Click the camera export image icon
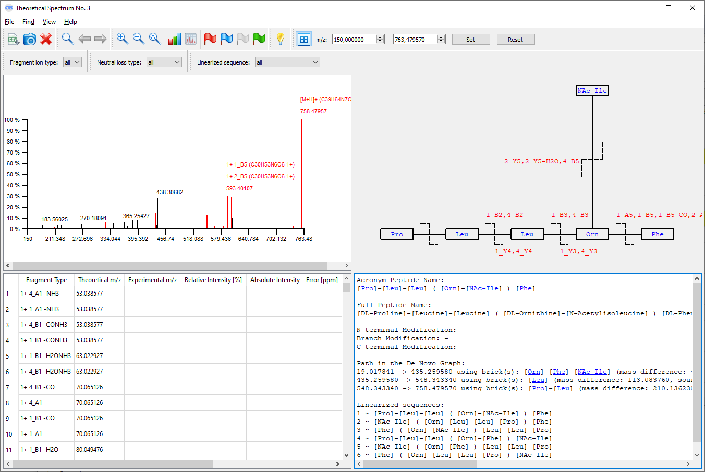This screenshot has height=472, width=705. coord(30,39)
